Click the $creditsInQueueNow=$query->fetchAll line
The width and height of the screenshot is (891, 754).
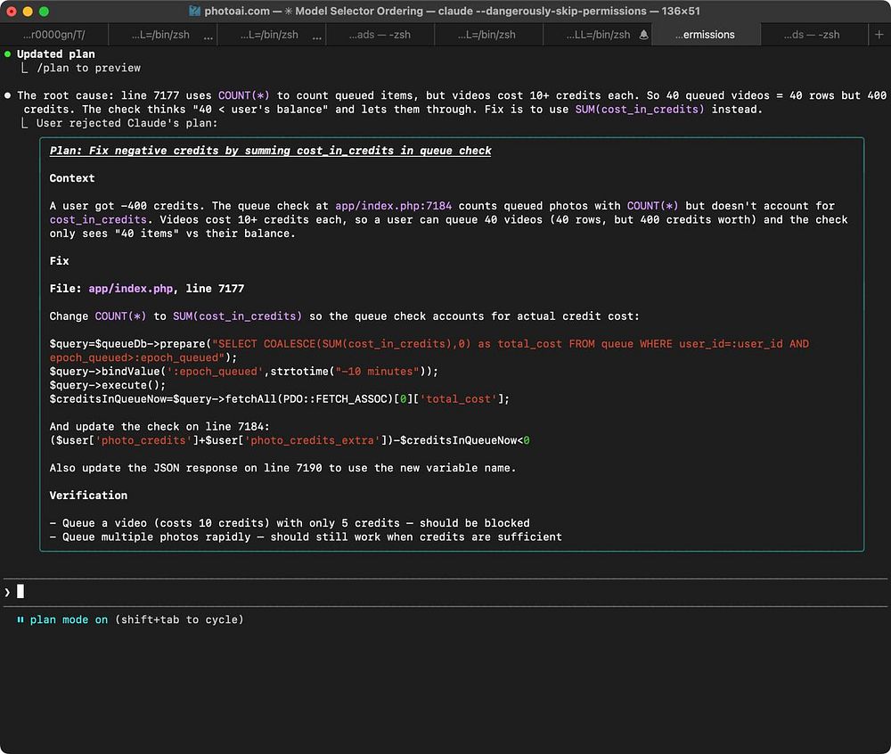[279, 399]
